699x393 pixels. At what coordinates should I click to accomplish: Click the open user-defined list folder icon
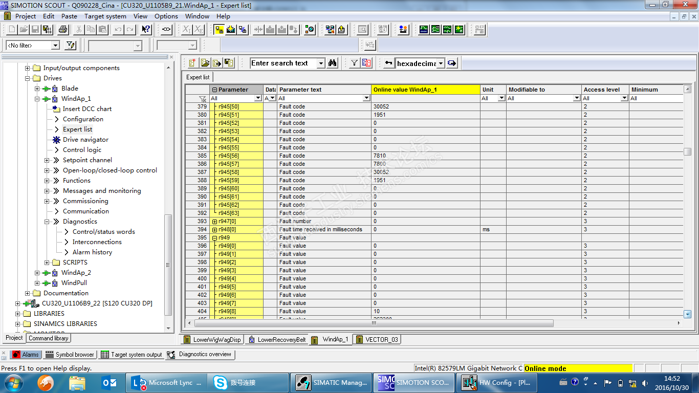point(205,63)
